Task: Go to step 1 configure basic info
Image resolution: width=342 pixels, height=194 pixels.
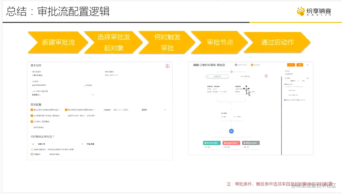Action: (x=241, y=65)
